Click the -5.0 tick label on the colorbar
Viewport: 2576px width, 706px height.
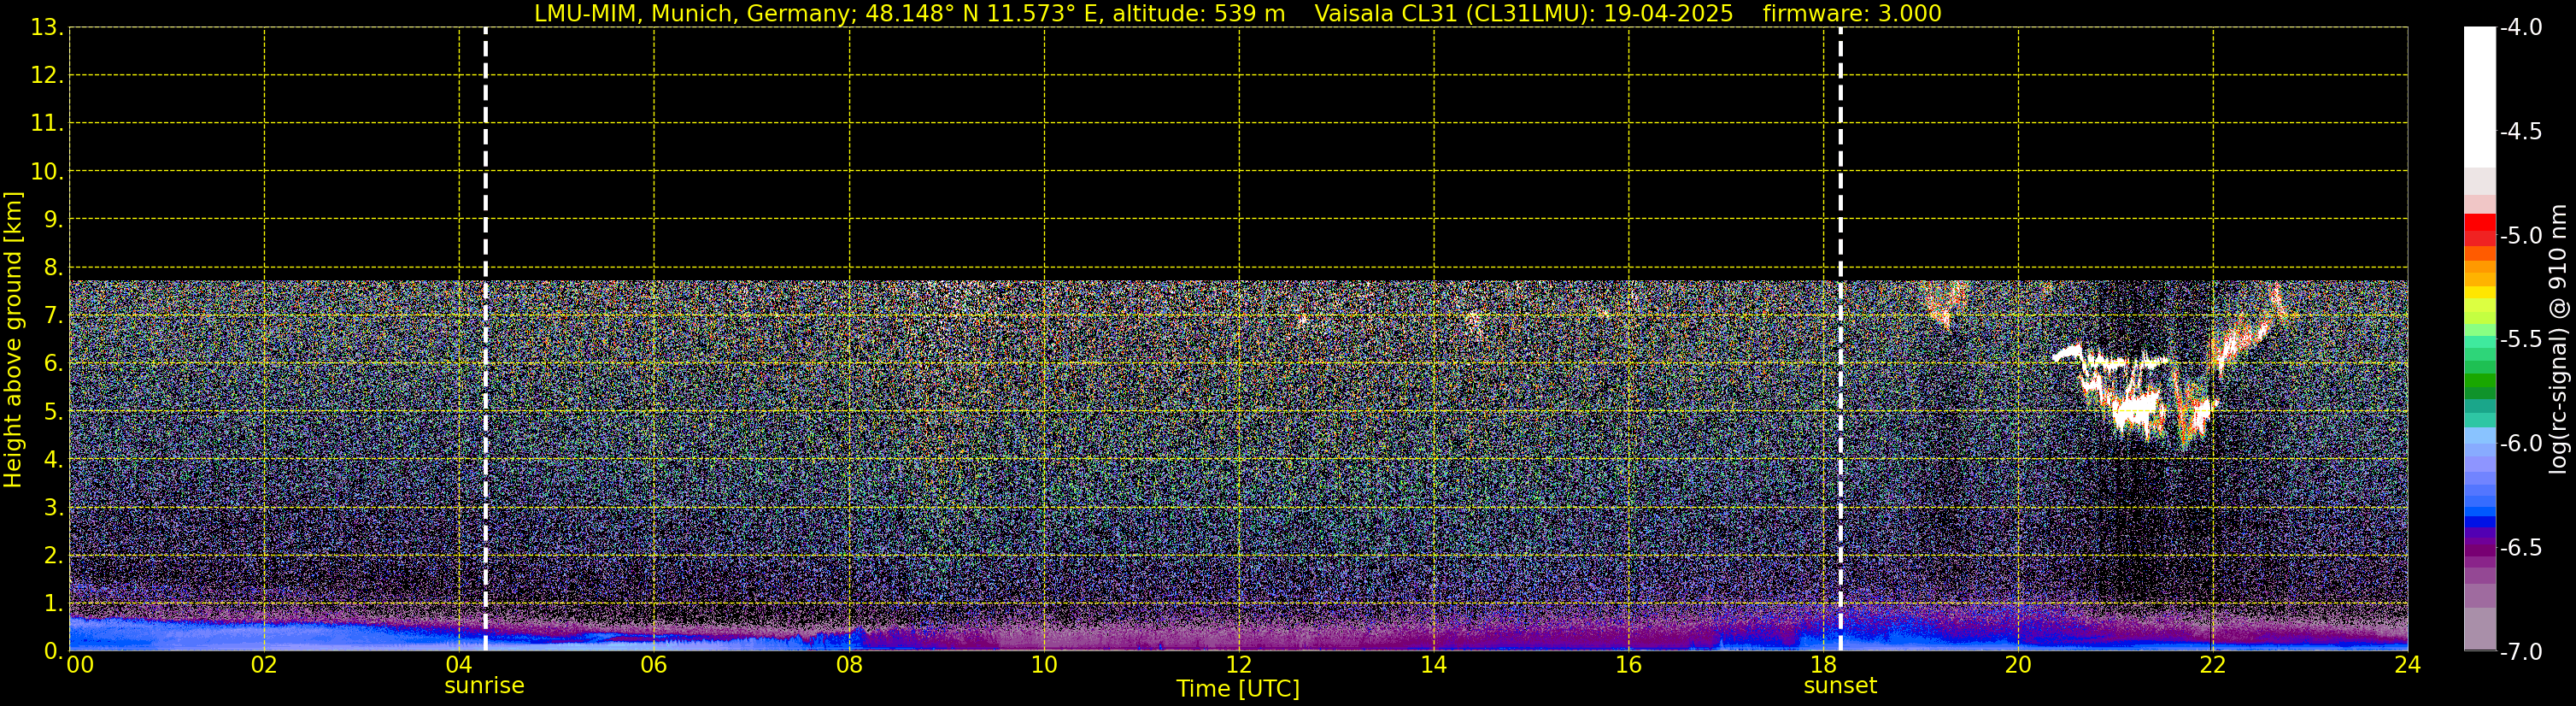pos(2520,236)
